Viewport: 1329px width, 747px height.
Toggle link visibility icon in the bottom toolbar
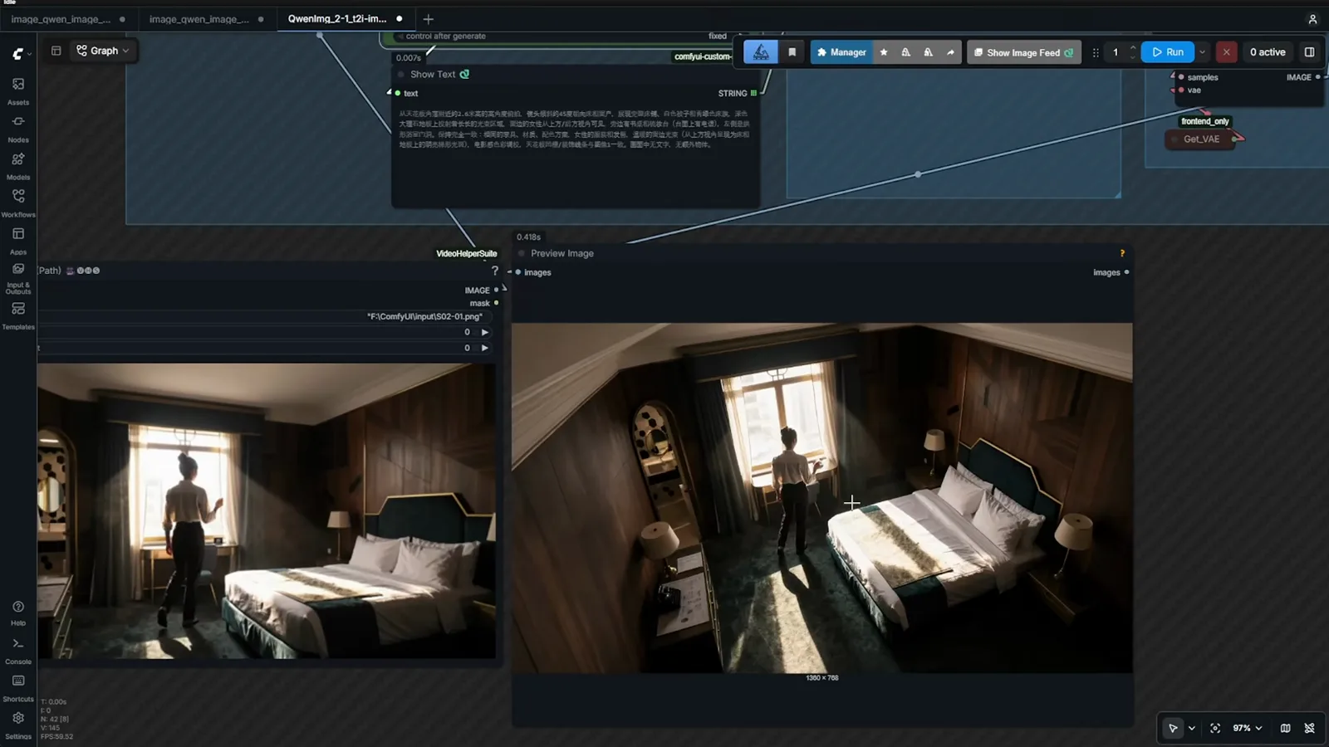[1309, 728]
